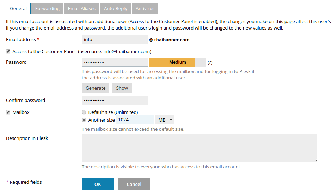Select the General tab

click(18, 8)
